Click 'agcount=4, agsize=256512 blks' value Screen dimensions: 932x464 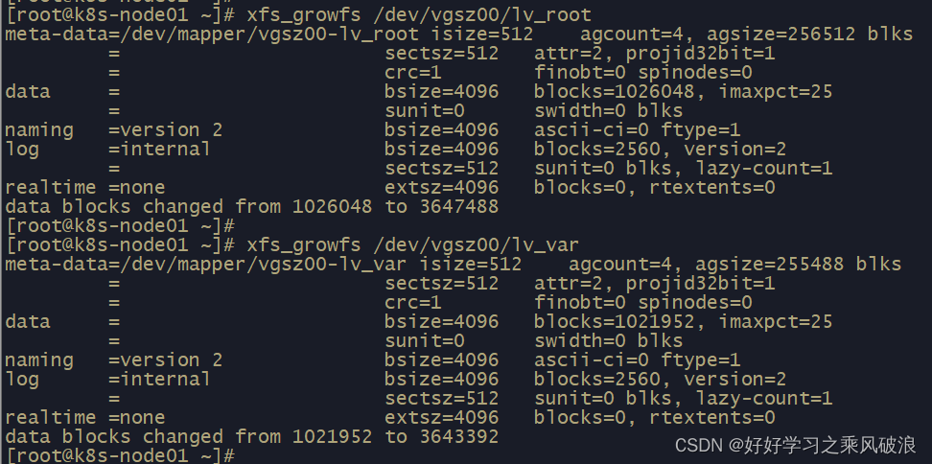tap(747, 35)
